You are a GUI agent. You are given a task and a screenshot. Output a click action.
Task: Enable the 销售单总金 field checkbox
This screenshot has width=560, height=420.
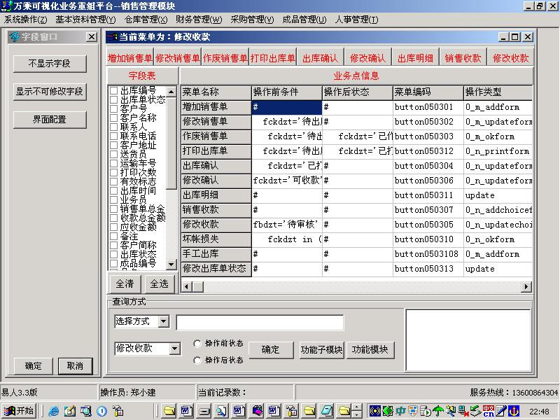pos(114,209)
